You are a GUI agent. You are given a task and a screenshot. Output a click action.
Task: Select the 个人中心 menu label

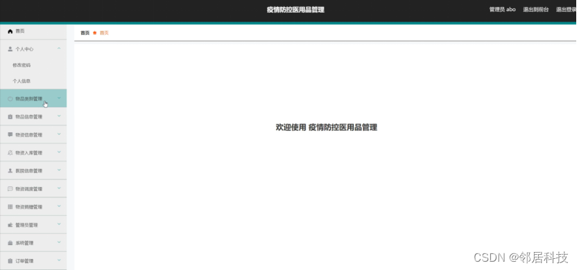pos(24,49)
